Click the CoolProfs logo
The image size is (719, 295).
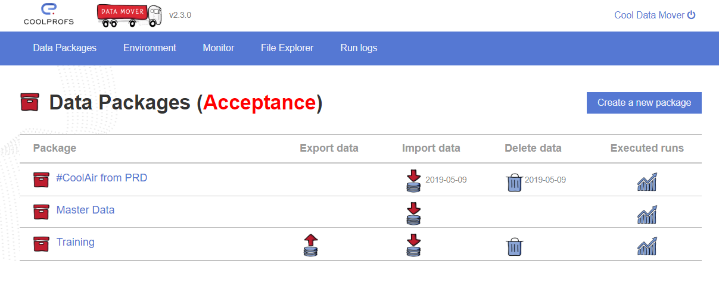pos(49,15)
